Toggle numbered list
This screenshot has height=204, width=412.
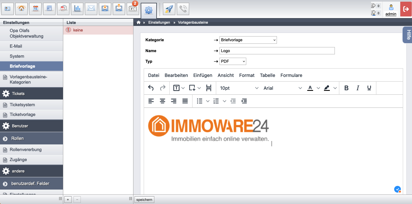[216, 101]
